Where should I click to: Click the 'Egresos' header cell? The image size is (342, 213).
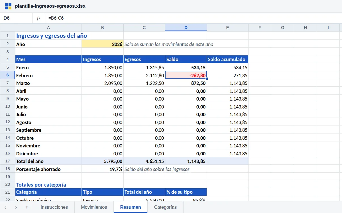[x=144, y=59]
